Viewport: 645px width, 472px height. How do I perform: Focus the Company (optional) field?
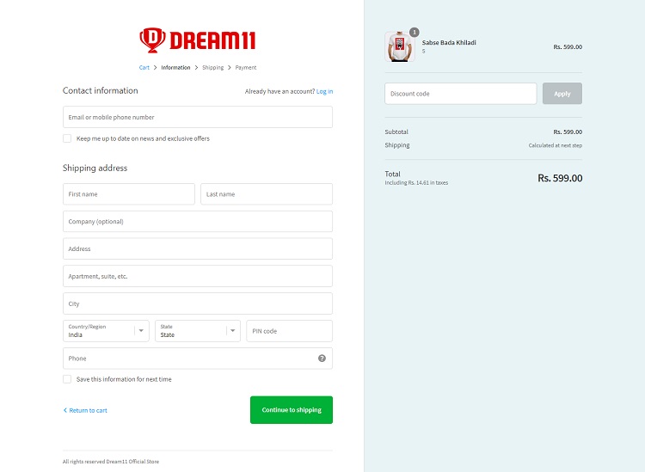(x=198, y=221)
